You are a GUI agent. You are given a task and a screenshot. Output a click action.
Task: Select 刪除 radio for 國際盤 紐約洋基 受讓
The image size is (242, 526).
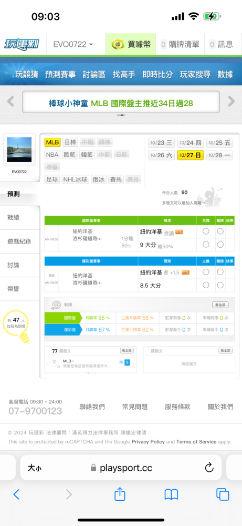tap(220, 231)
